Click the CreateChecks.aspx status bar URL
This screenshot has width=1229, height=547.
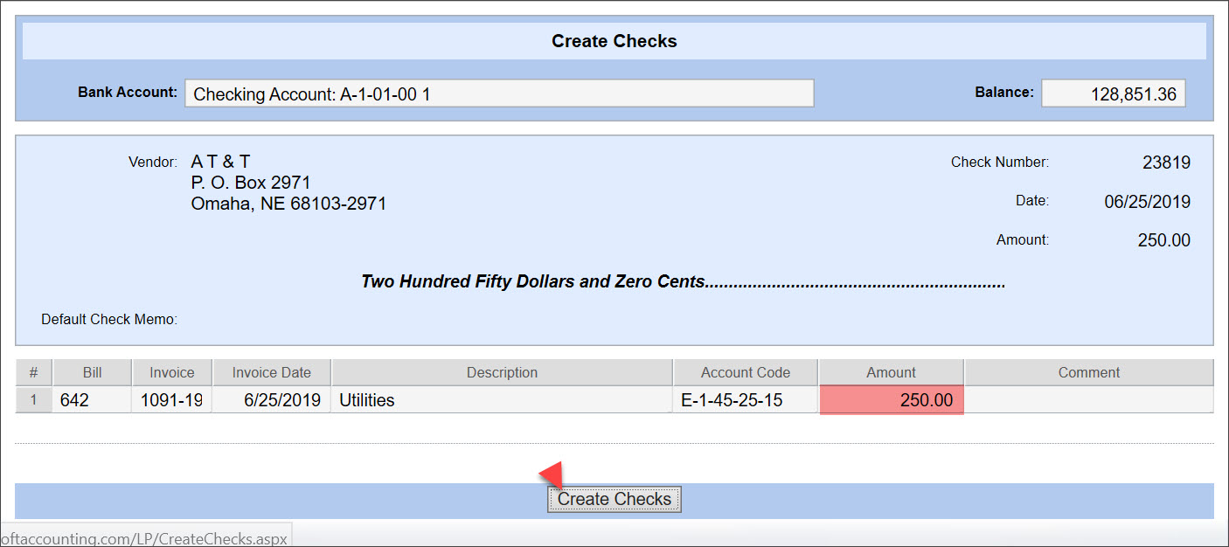tap(144, 538)
